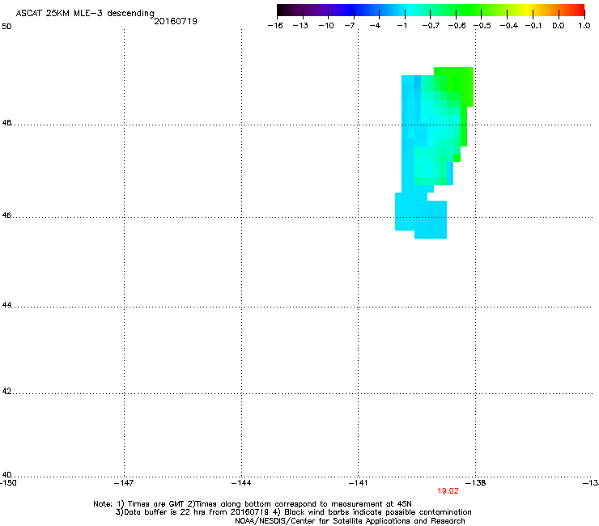Click the colorbar label -1
Screen dimensions: 599x526
tap(401, 26)
